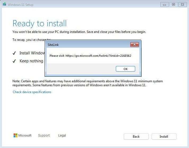Click the 'You won't be able to use your PC' text
Image resolution: width=189 pixels, height=148 pixels.
tap(79, 32)
